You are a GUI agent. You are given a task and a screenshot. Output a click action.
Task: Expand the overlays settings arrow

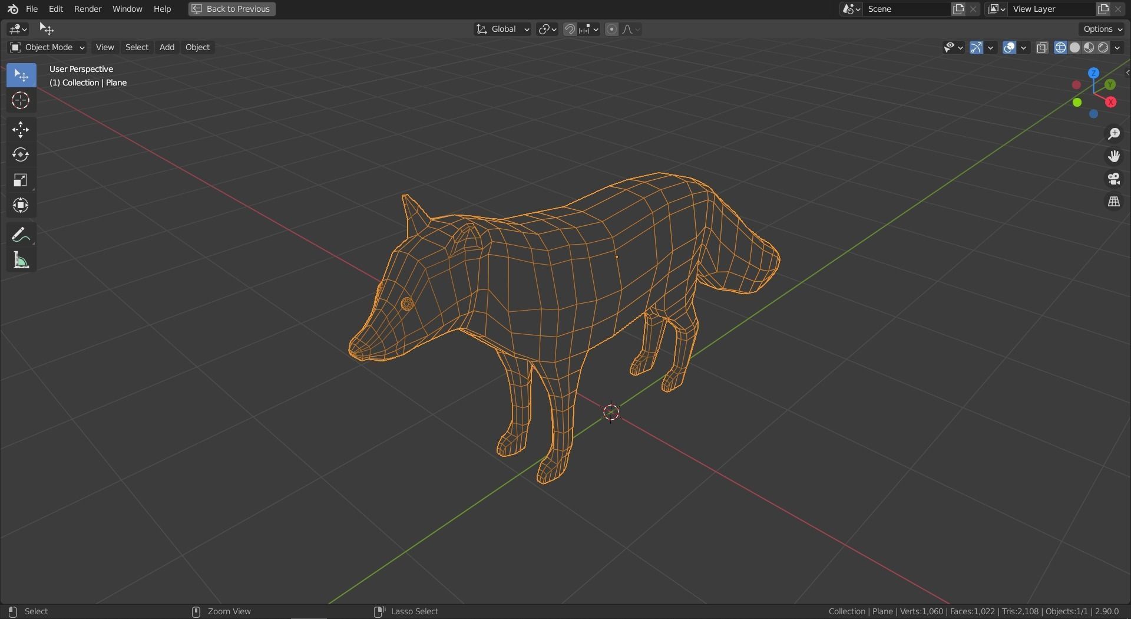[1024, 48]
